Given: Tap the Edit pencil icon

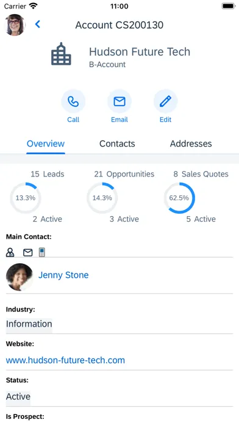Looking at the screenshot, I should [x=165, y=101].
